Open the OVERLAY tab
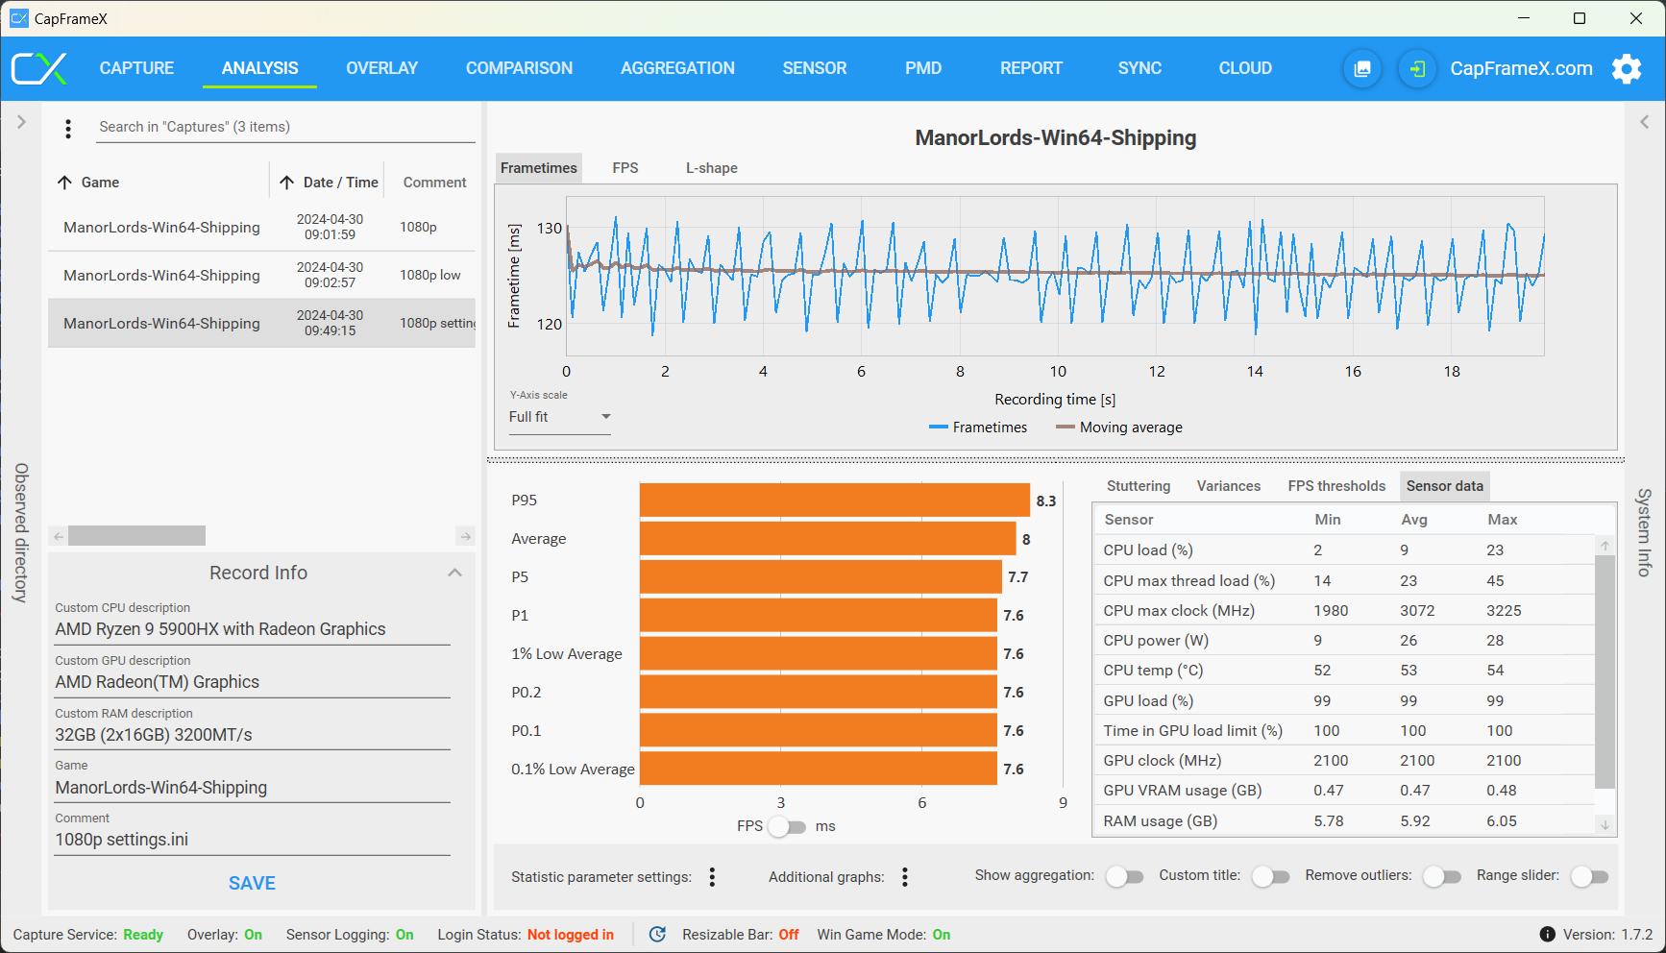 [x=382, y=68]
